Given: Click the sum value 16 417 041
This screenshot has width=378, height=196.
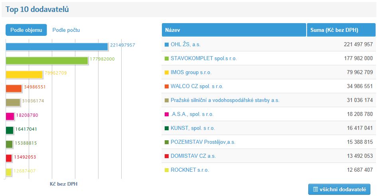Looking at the screenshot, I should pos(360,128).
